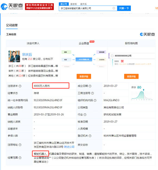Collapse the XXXXXXXXX公司 node with minus icon
158x170 pixels.
(112, 56)
